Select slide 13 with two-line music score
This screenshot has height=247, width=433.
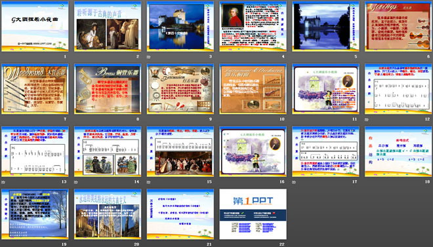(35, 151)
